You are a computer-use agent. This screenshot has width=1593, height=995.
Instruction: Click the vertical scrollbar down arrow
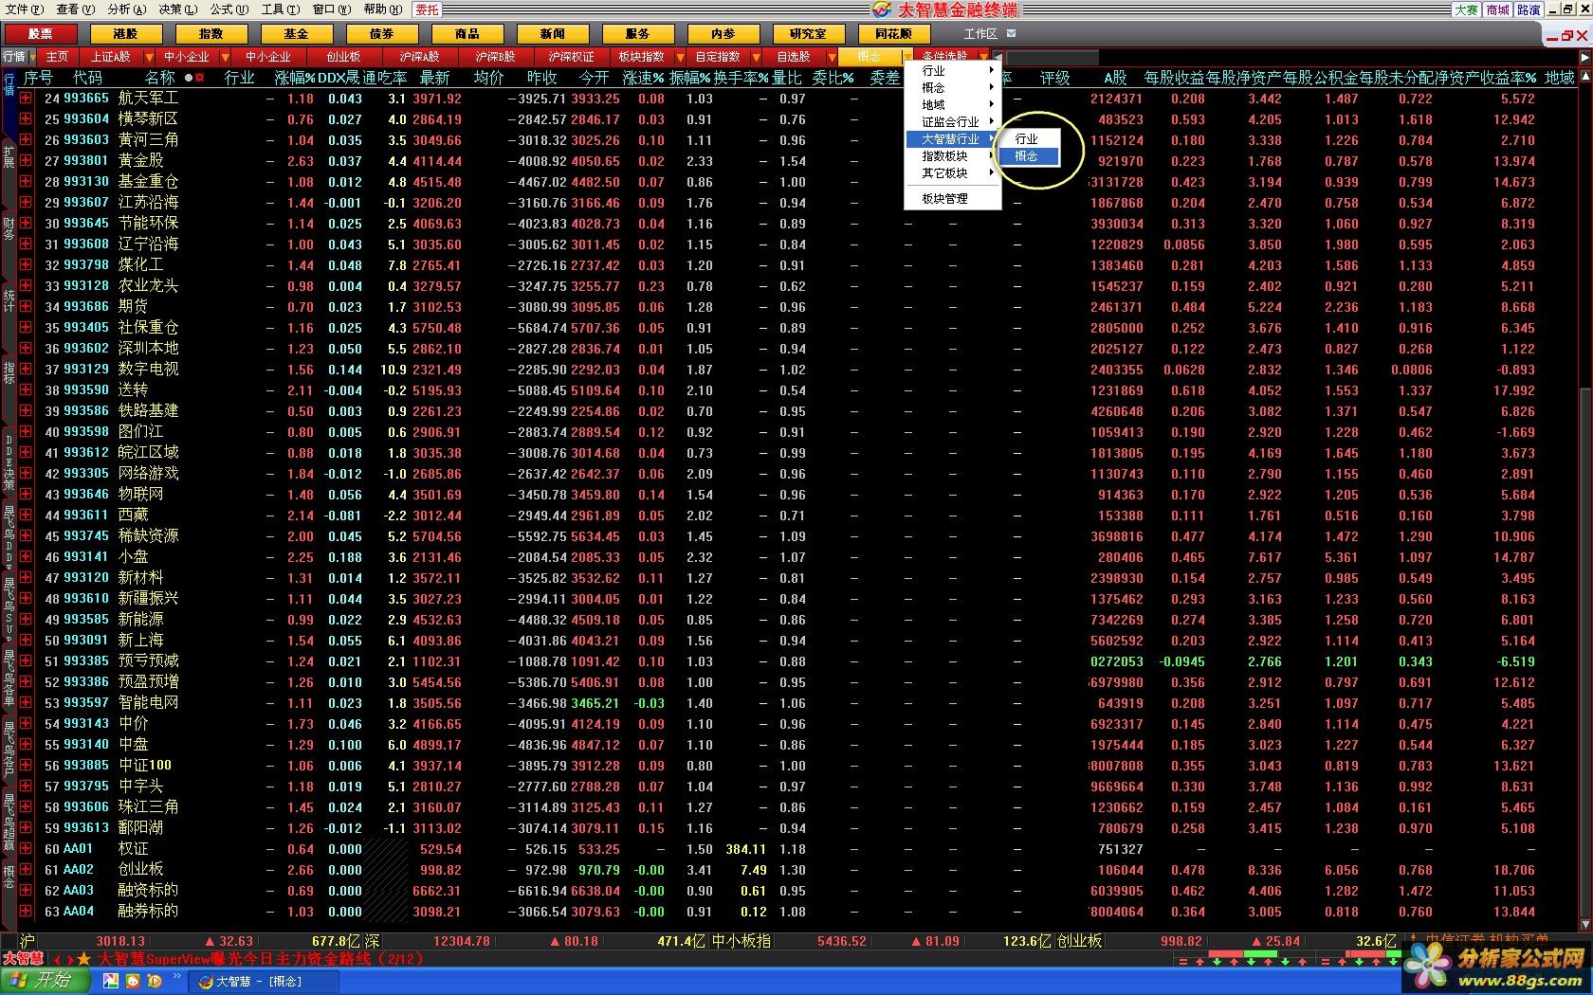pyautogui.click(x=1585, y=924)
